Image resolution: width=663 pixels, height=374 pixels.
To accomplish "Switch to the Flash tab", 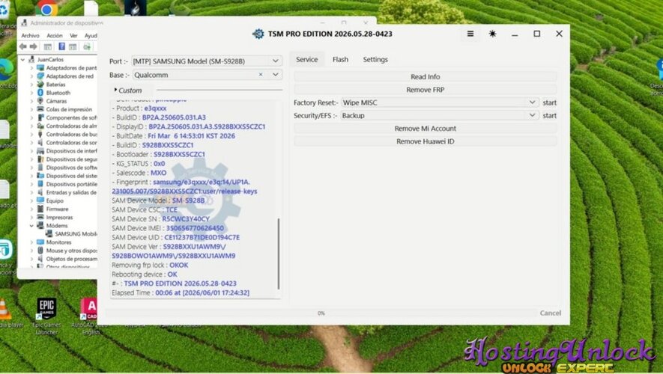I will point(340,60).
